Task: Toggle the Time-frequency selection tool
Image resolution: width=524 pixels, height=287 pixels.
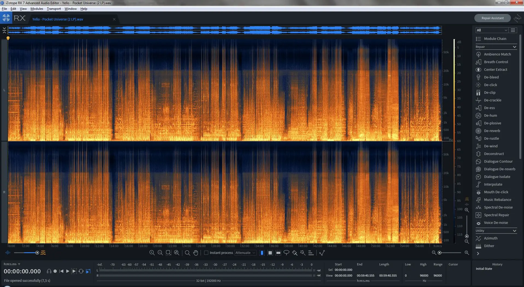Action: click(270, 253)
